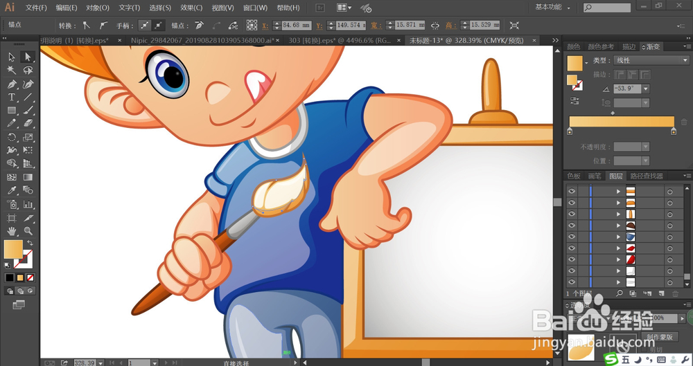The width and height of the screenshot is (693, 366).
Task: Select the Mesh tool
Action: click(x=12, y=177)
